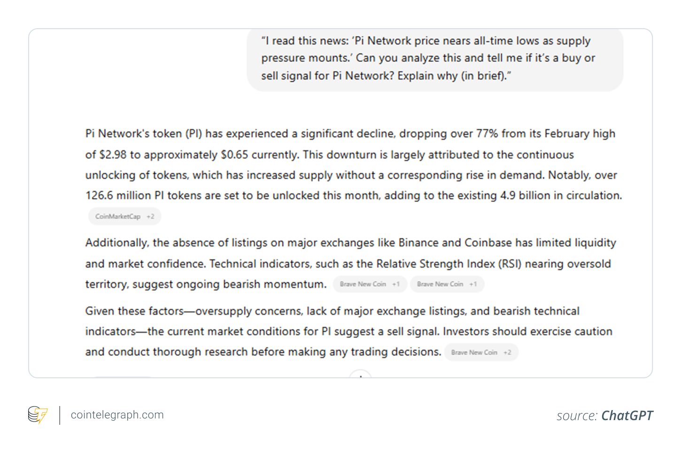The image size is (681, 453).
Task: Expand the +1 next to first Brave New Coin
Action: [395, 284]
